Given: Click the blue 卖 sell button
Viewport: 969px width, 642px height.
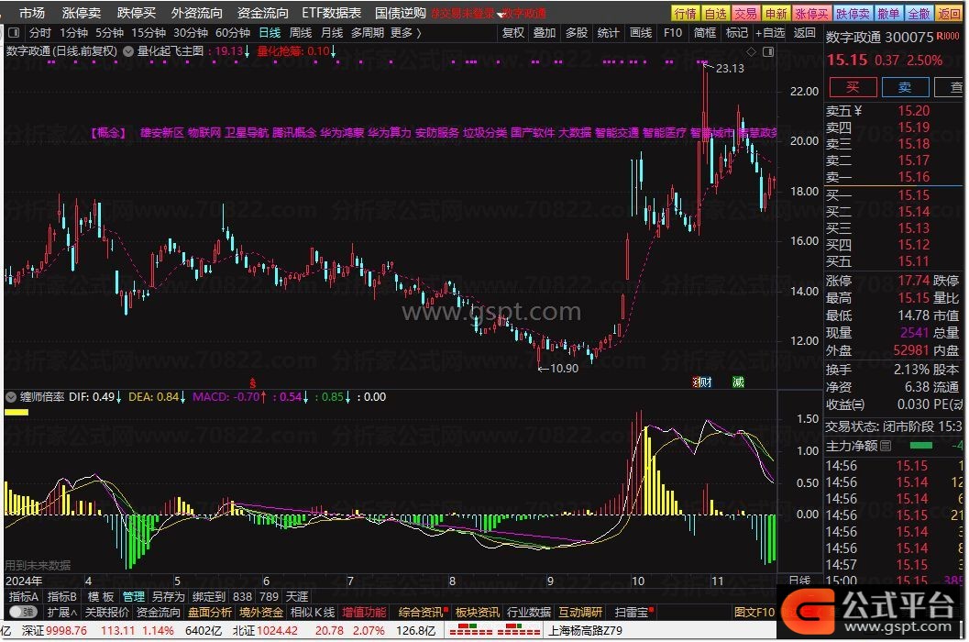Looking at the screenshot, I should click(905, 87).
